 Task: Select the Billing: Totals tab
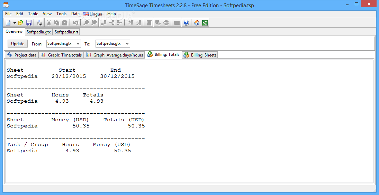163,54
